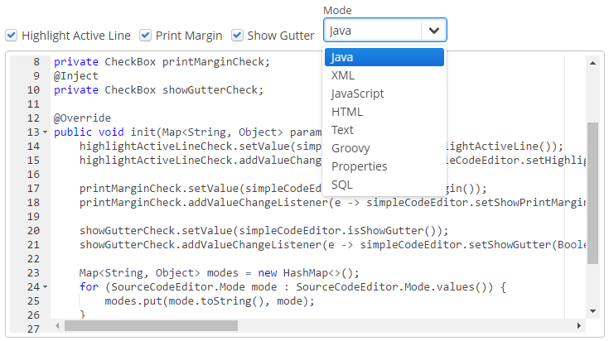Disable the Show Gutter checkbox

[237, 36]
